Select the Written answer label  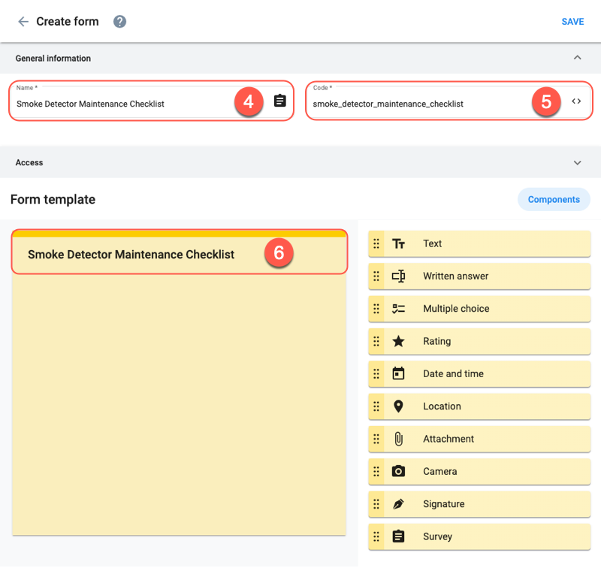456,276
